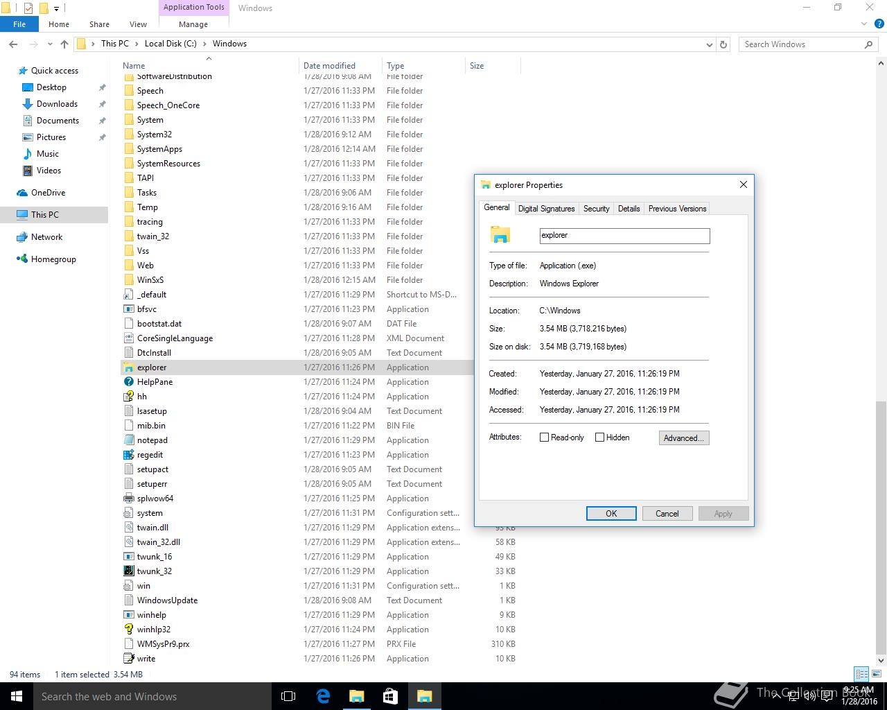Click the Music note icon in sidebar
The width and height of the screenshot is (887, 710).
pos(28,154)
